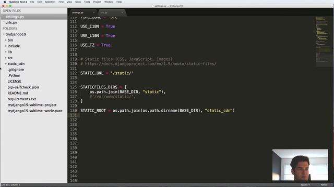This screenshot has width=334, height=187.
Task: Click the "static_cdn" string in code
Action: pyautogui.click(x=219, y=111)
